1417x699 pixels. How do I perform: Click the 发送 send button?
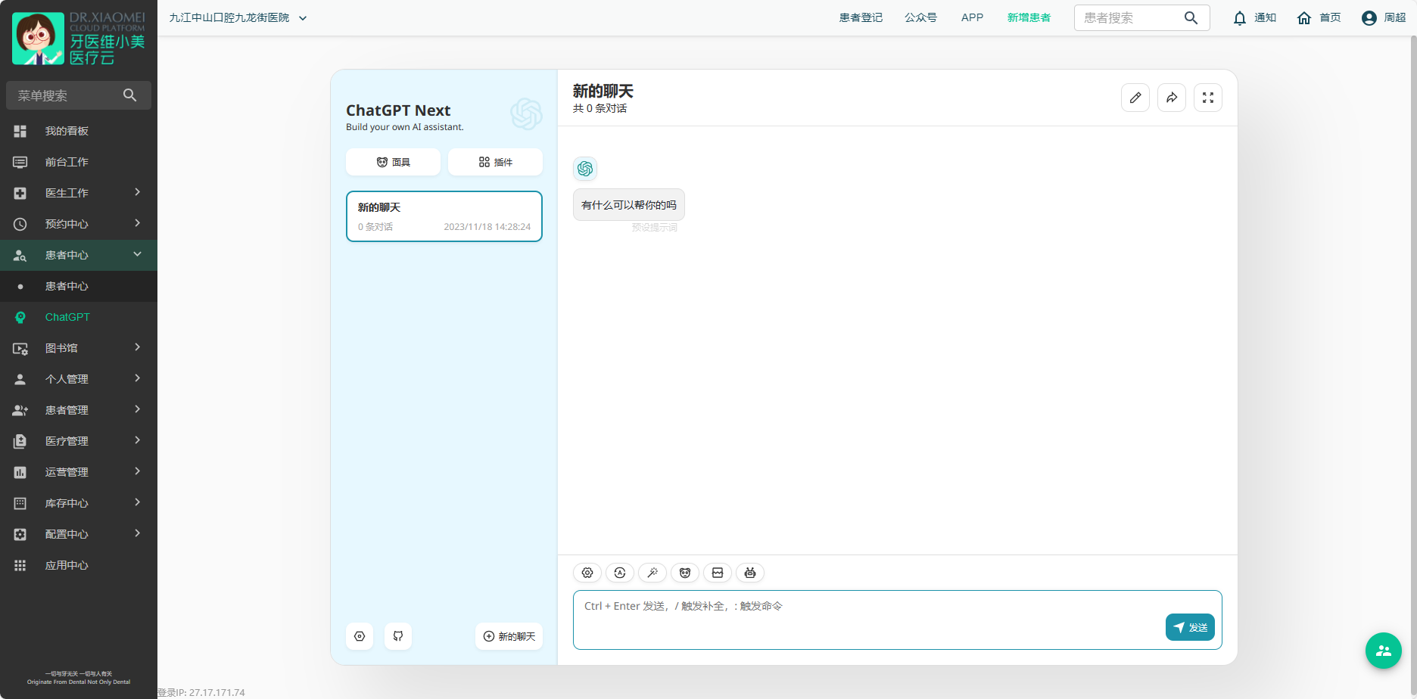1190,627
